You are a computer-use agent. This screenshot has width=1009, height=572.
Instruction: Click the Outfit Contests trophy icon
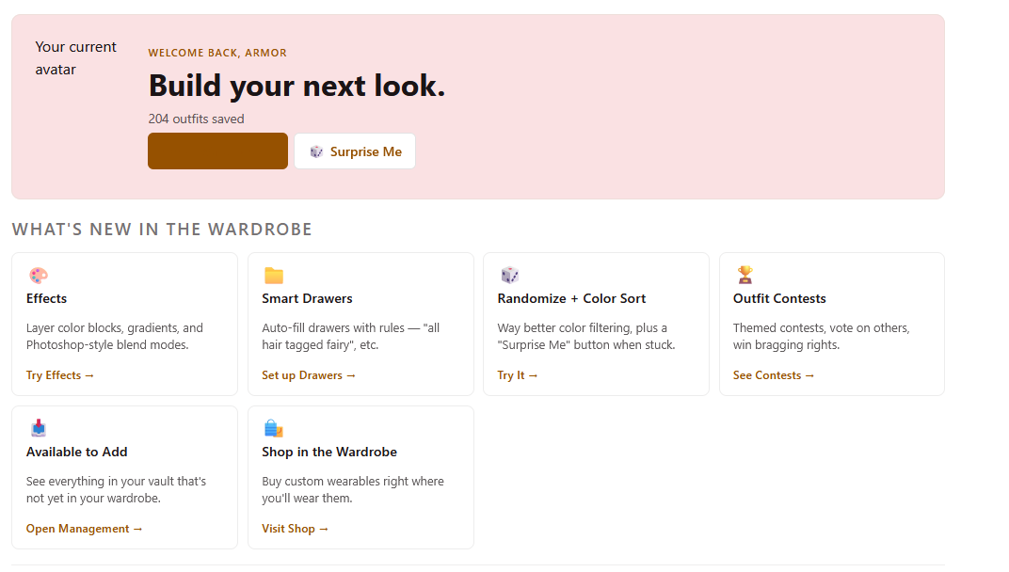(745, 275)
